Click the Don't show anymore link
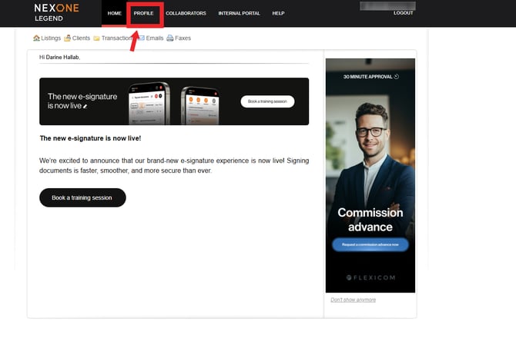The width and height of the screenshot is (516, 361). tap(353, 300)
